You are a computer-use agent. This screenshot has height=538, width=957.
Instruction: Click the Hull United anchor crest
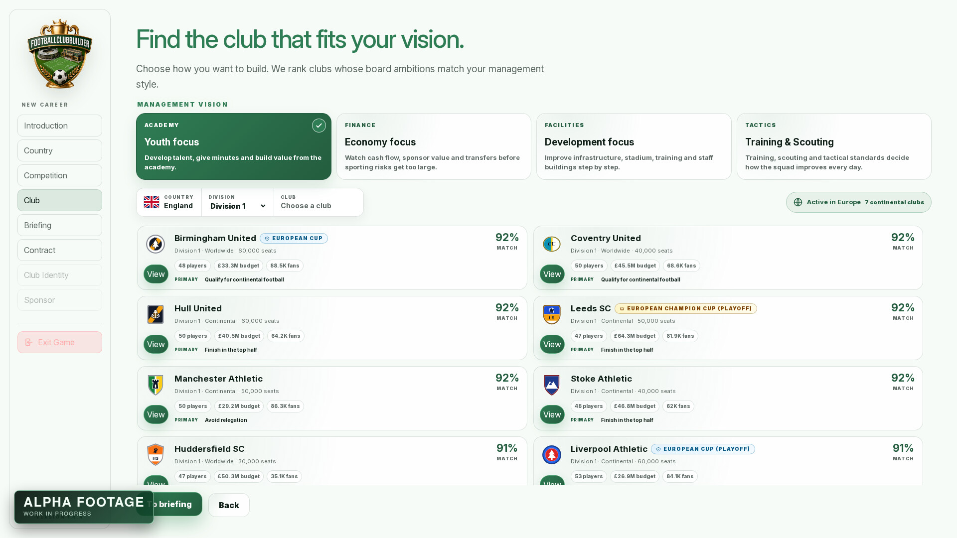point(156,314)
